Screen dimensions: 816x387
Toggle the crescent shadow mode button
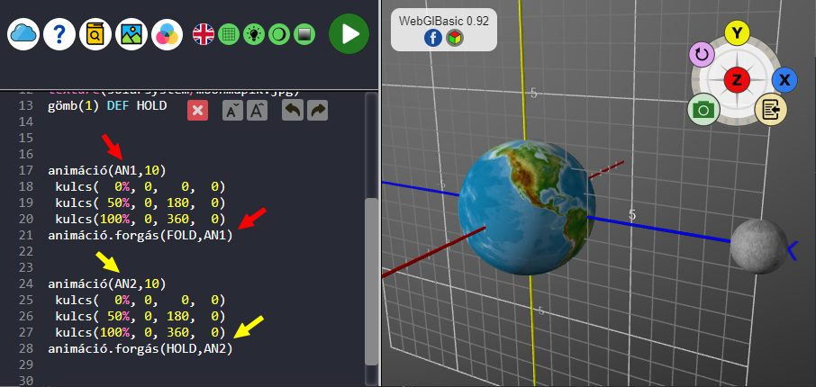(279, 34)
